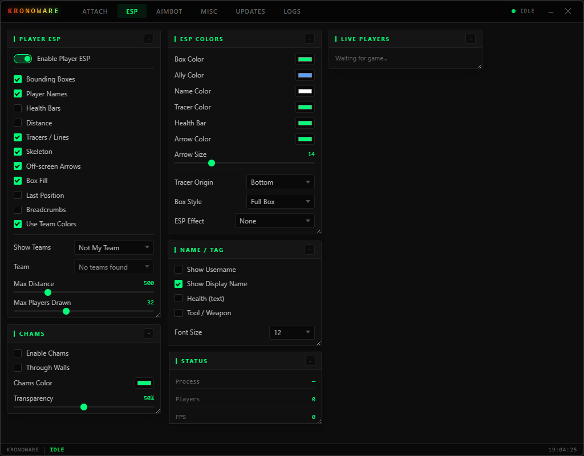Click the Max Players Drawn slider handle
The height and width of the screenshot is (456, 584).
66,311
